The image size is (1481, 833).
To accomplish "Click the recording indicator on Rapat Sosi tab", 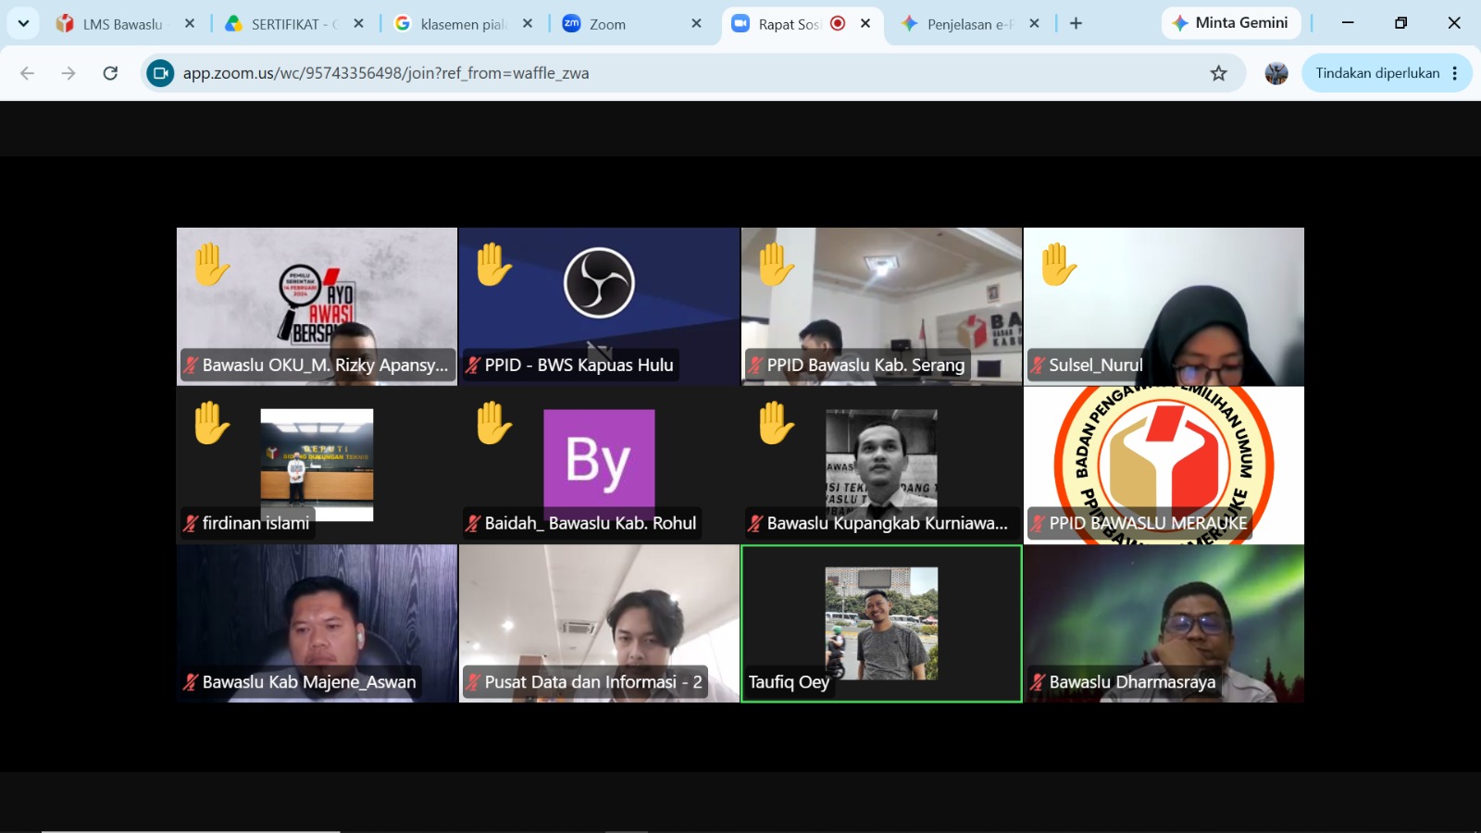I will (x=838, y=24).
